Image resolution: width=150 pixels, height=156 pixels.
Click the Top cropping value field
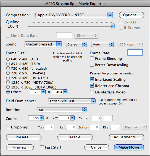(x=49, y=127)
